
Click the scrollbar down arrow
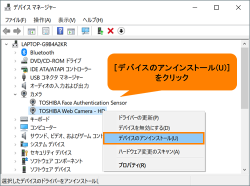click(244, 170)
